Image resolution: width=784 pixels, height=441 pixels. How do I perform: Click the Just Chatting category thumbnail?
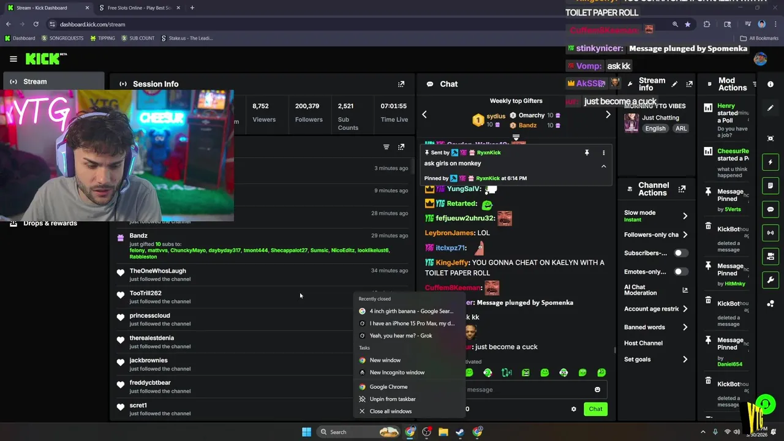click(631, 123)
